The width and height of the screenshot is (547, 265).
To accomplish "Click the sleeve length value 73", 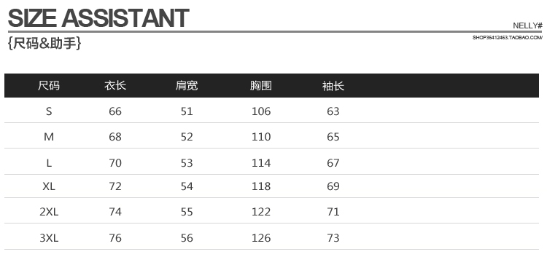I will pyautogui.click(x=333, y=238).
